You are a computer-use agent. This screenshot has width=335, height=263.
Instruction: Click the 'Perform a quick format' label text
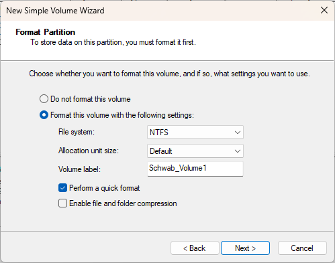tap(105, 188)
